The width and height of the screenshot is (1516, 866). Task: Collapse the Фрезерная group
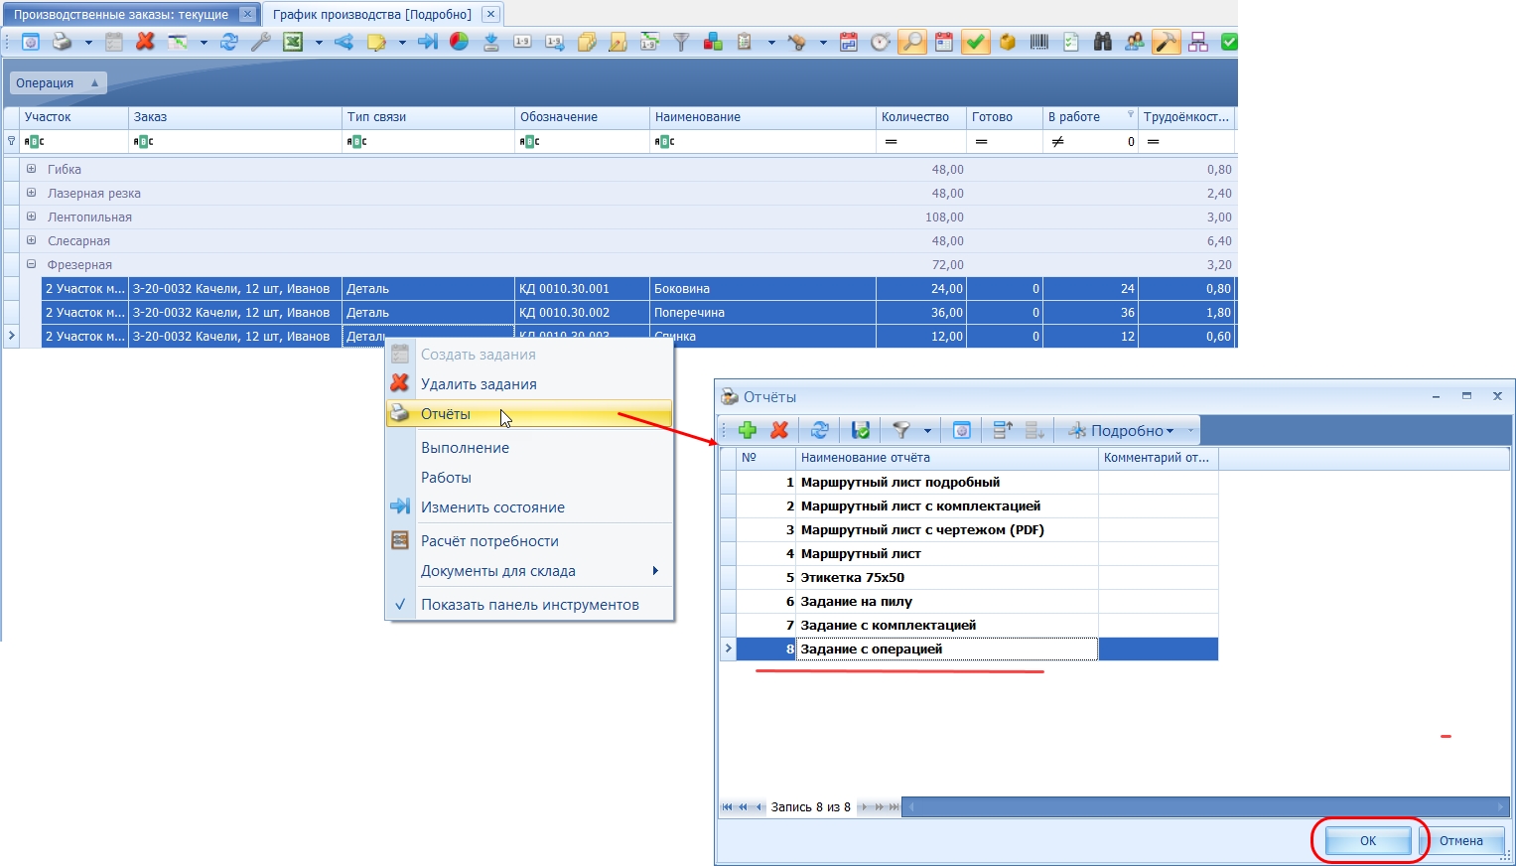point(32,264)
